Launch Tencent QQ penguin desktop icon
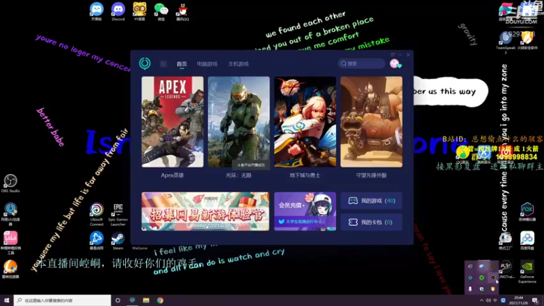Image resolution: width=544 pixels, height=306 pixels. [182, 12]
